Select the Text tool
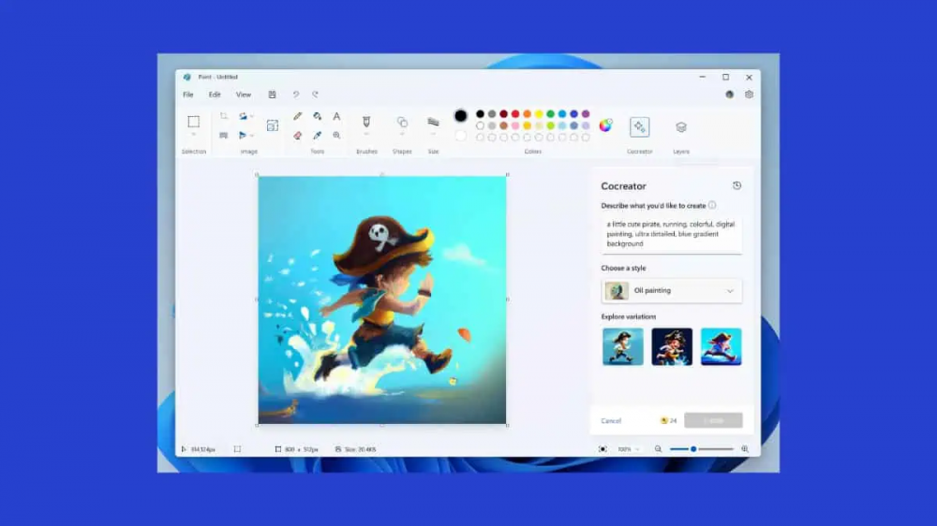Viewport: 937px width, 526px height. [336, 116]
